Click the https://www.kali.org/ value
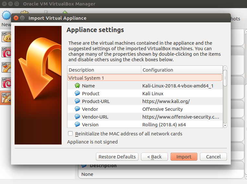 [166, 101]
